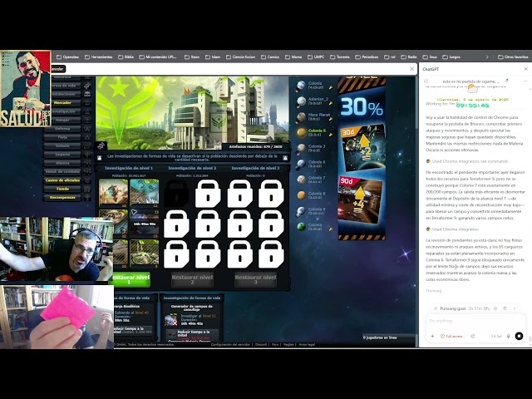The height and width of the screenshot is (399, 532).
Task: Open the Discord footer link
Action: pos(261,344)
